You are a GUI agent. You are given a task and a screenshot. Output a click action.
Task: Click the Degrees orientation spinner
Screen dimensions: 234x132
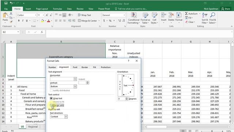127,99
